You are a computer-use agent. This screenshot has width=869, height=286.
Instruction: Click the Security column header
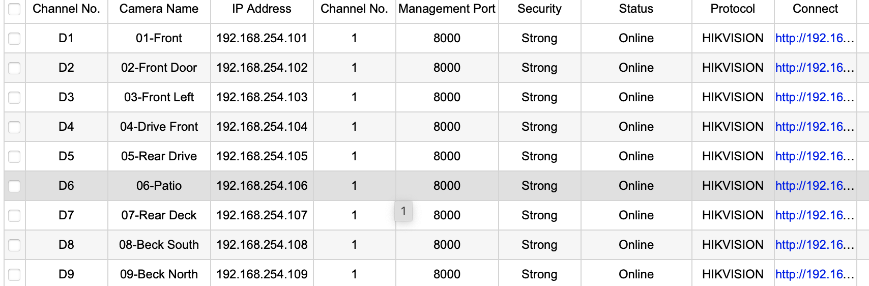(x=539, y=9)
